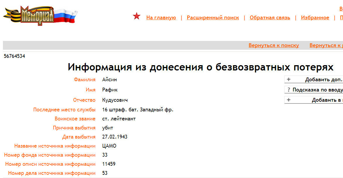Click the Информация из донесения heading
The image size is (343, 178).
200,67
